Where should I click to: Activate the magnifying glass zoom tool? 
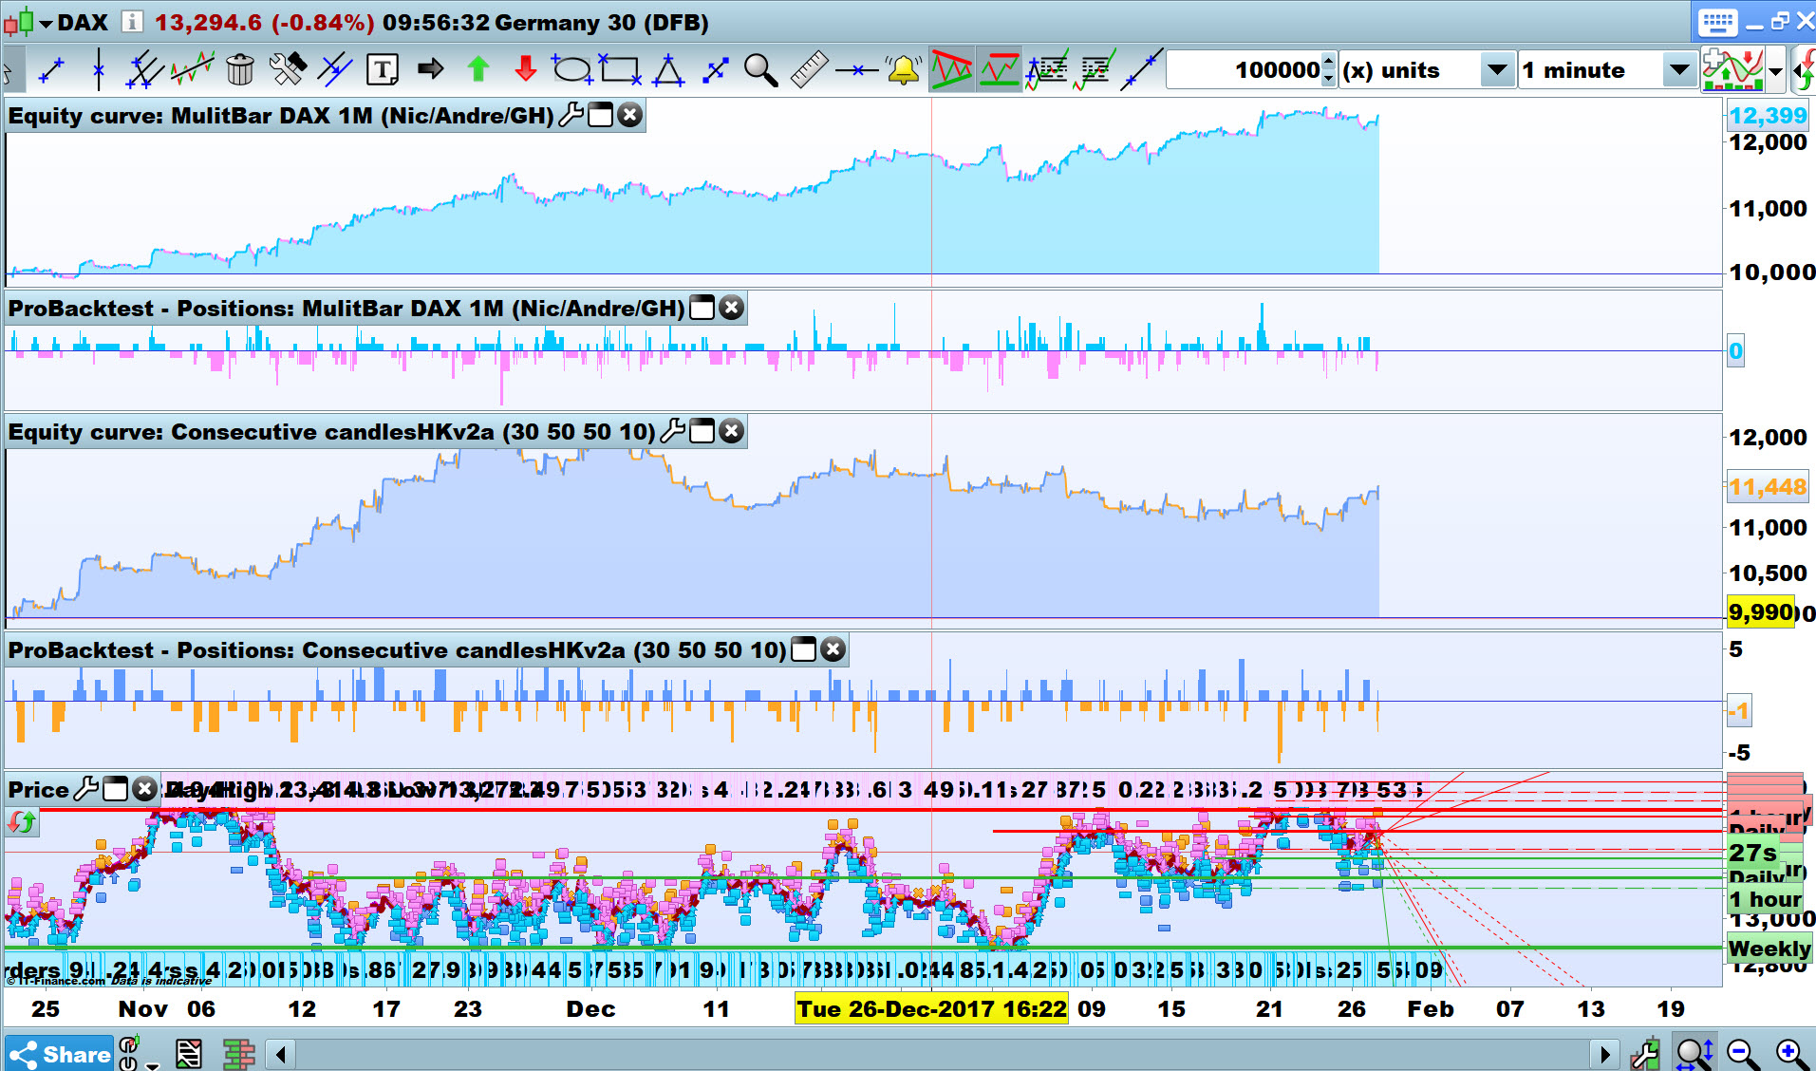click(761, 70)
